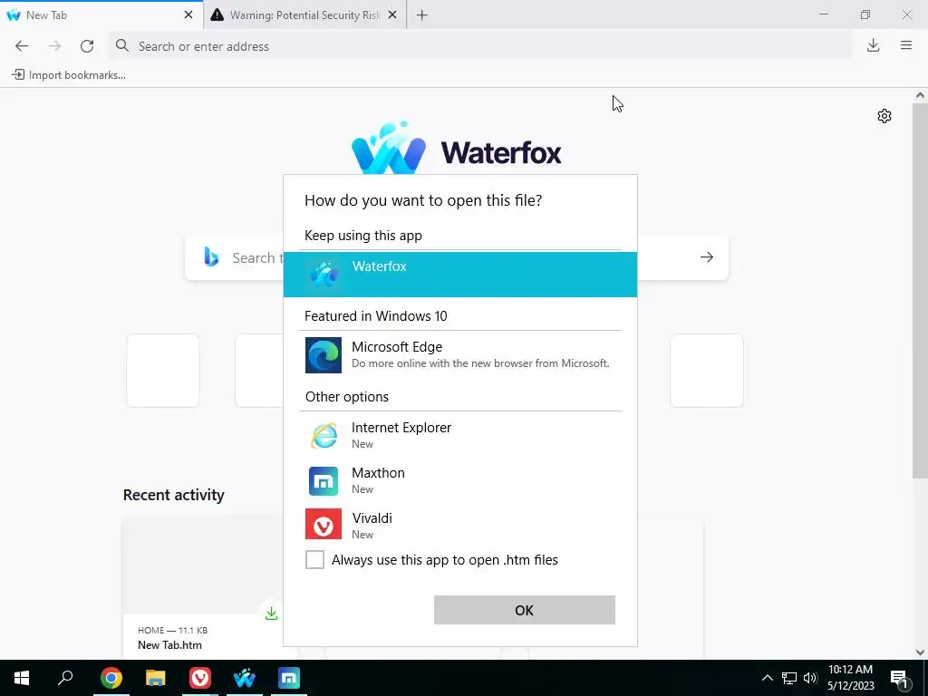
Task: Open the taskbar search icon
Action: click(x=65, y=678)
